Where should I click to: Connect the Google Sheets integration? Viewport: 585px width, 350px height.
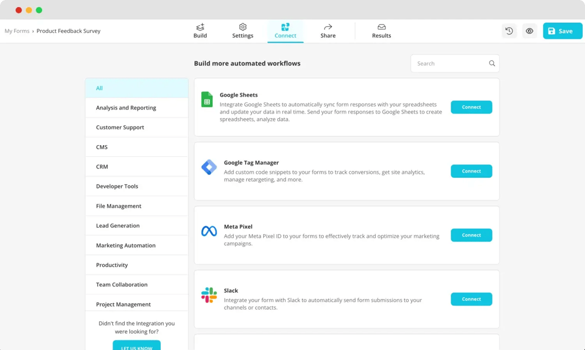[x=471, y=107]
